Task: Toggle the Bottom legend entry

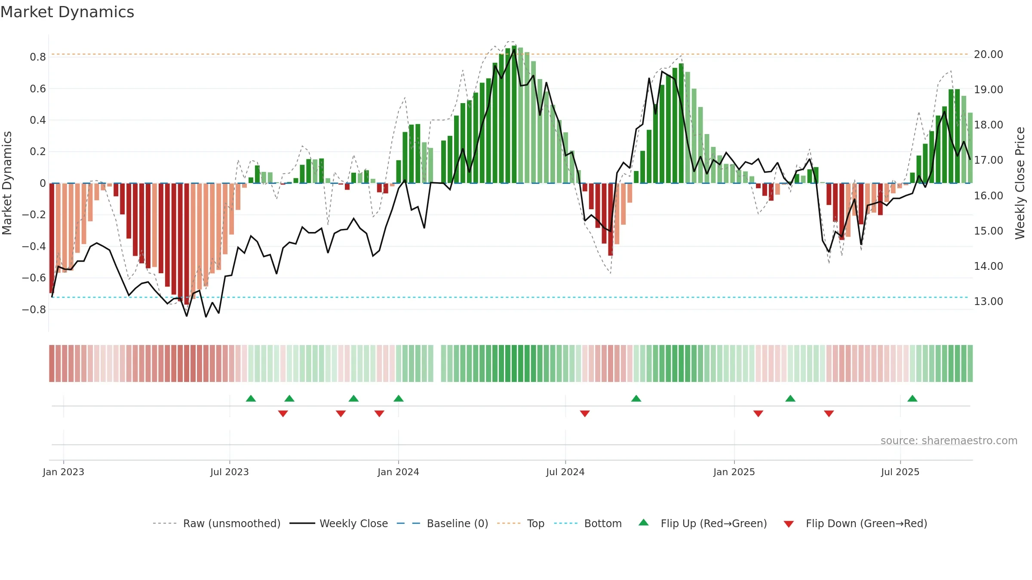Action: pyautogui.click(x=588, y=524)
